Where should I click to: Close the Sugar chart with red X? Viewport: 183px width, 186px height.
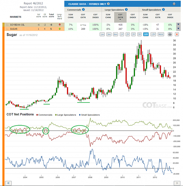177,35
